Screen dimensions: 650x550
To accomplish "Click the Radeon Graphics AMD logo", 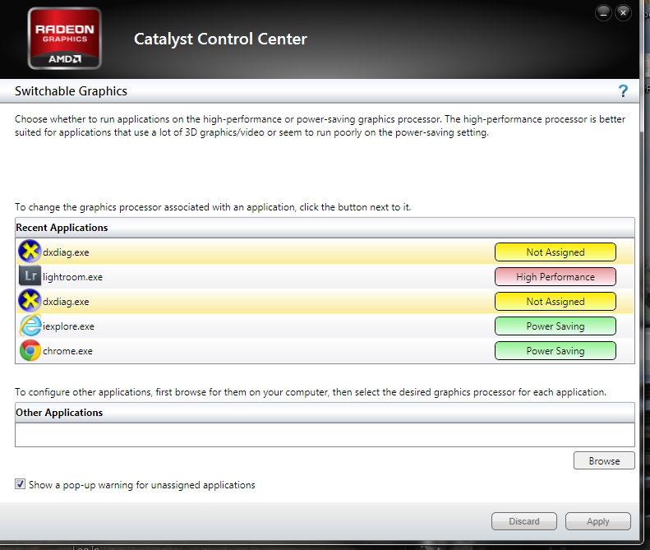I will [x=65, y=38].
